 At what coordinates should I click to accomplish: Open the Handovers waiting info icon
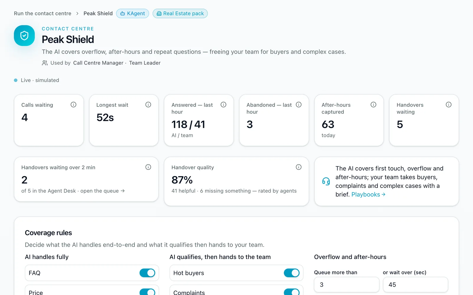(x=448, y=105)
